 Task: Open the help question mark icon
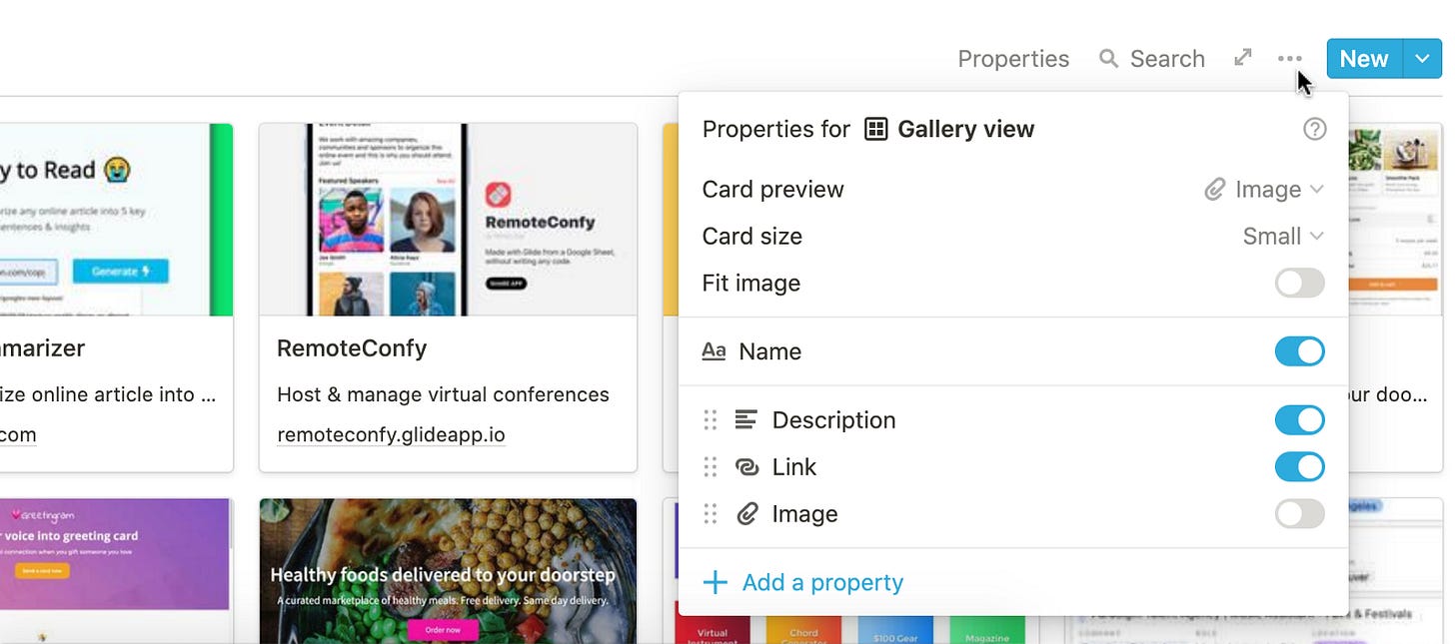[1315, 129]
